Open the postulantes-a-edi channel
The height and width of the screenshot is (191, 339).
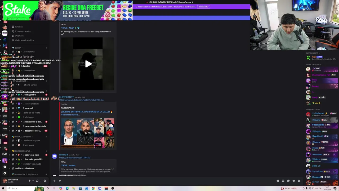pos(33,122)
